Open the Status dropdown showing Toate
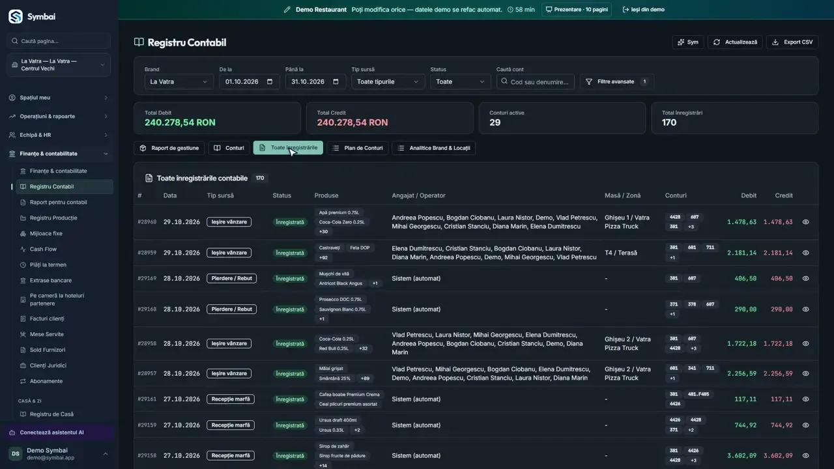Viewport: 834px width, 469px height. click(x=461, y=81)
